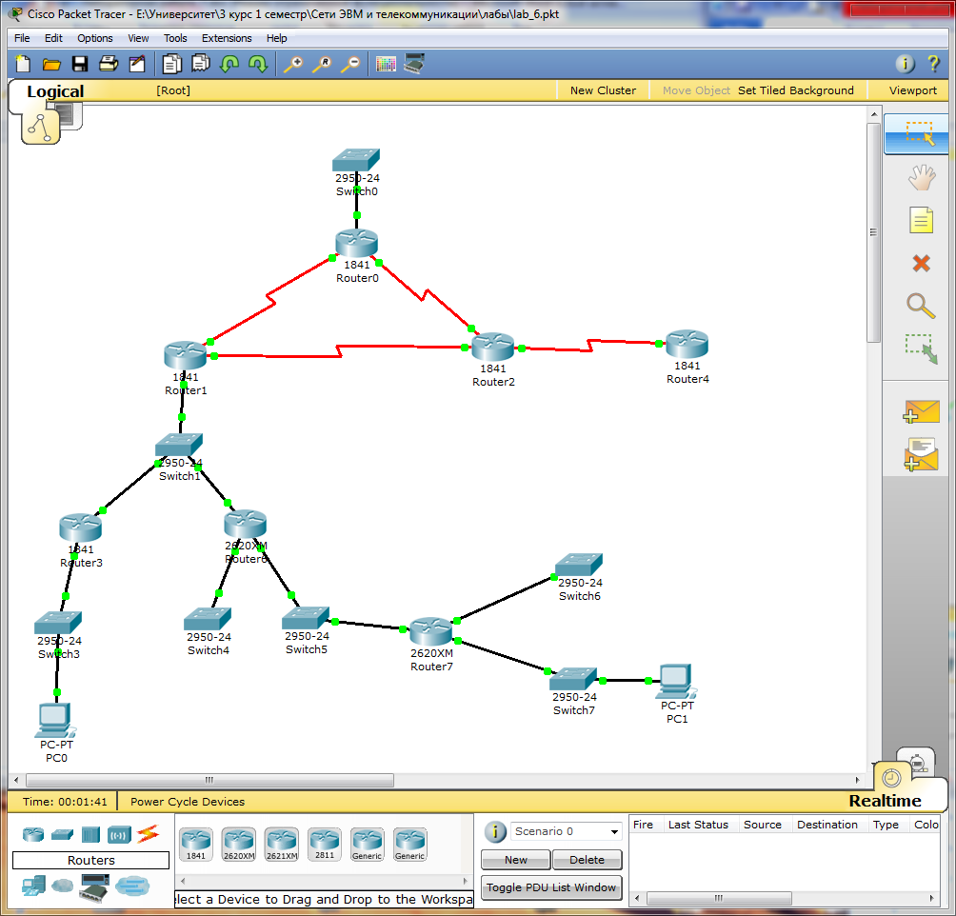
Task: Pick the 2621XM router model
Action: (282, 845)
